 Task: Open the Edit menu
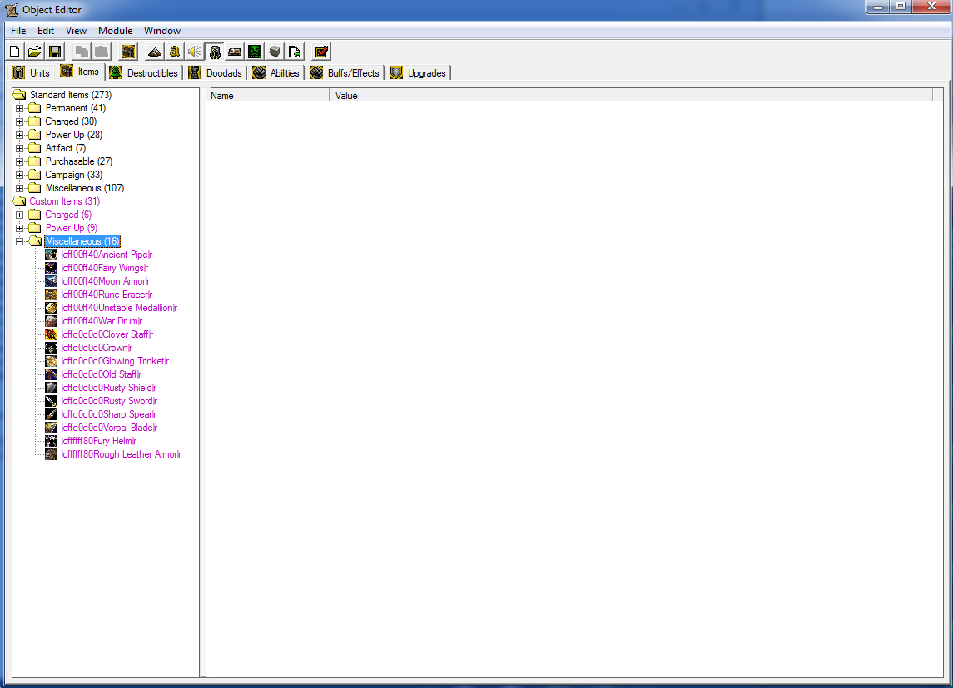(x=46, y=30)
